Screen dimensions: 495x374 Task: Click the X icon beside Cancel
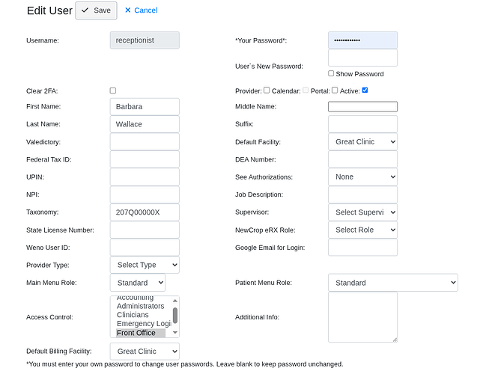[128, 10]
